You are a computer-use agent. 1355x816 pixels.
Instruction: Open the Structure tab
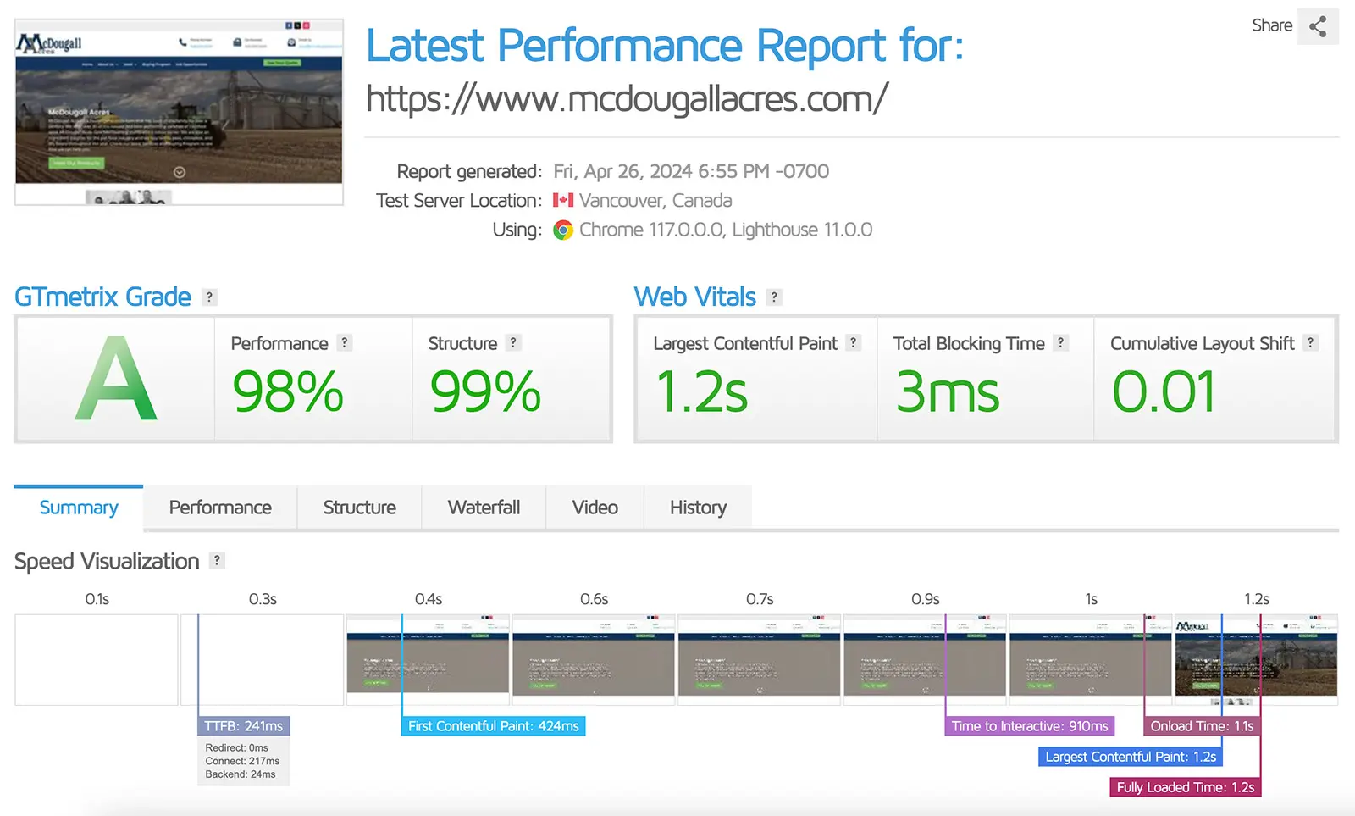coord(359,508)
